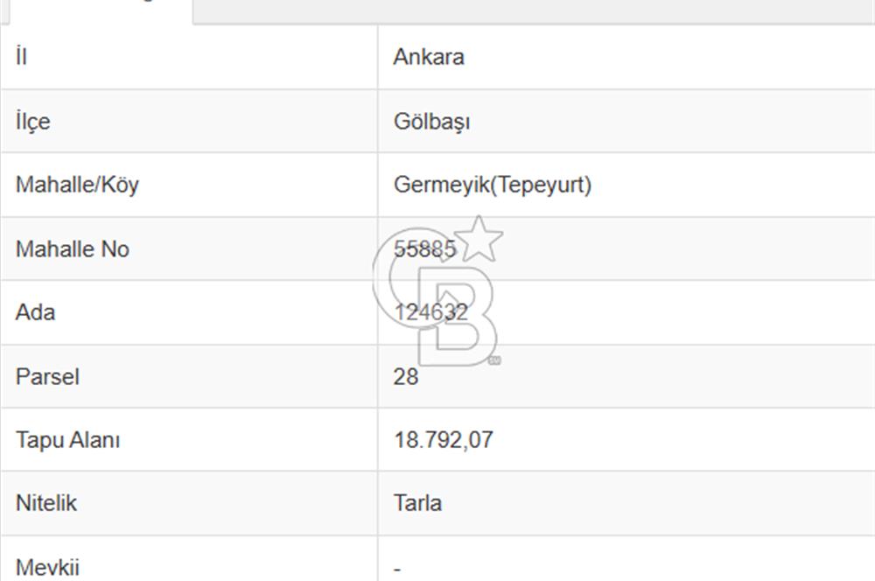Select the Ankara province value
This screenshot has height=581, width=875.
click(x=429, y=57)
